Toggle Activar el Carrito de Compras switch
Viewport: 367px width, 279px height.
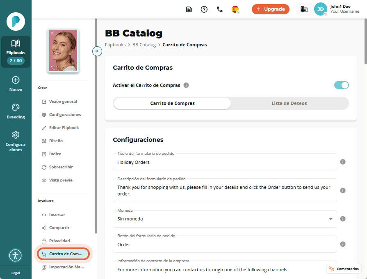(341, 85)
